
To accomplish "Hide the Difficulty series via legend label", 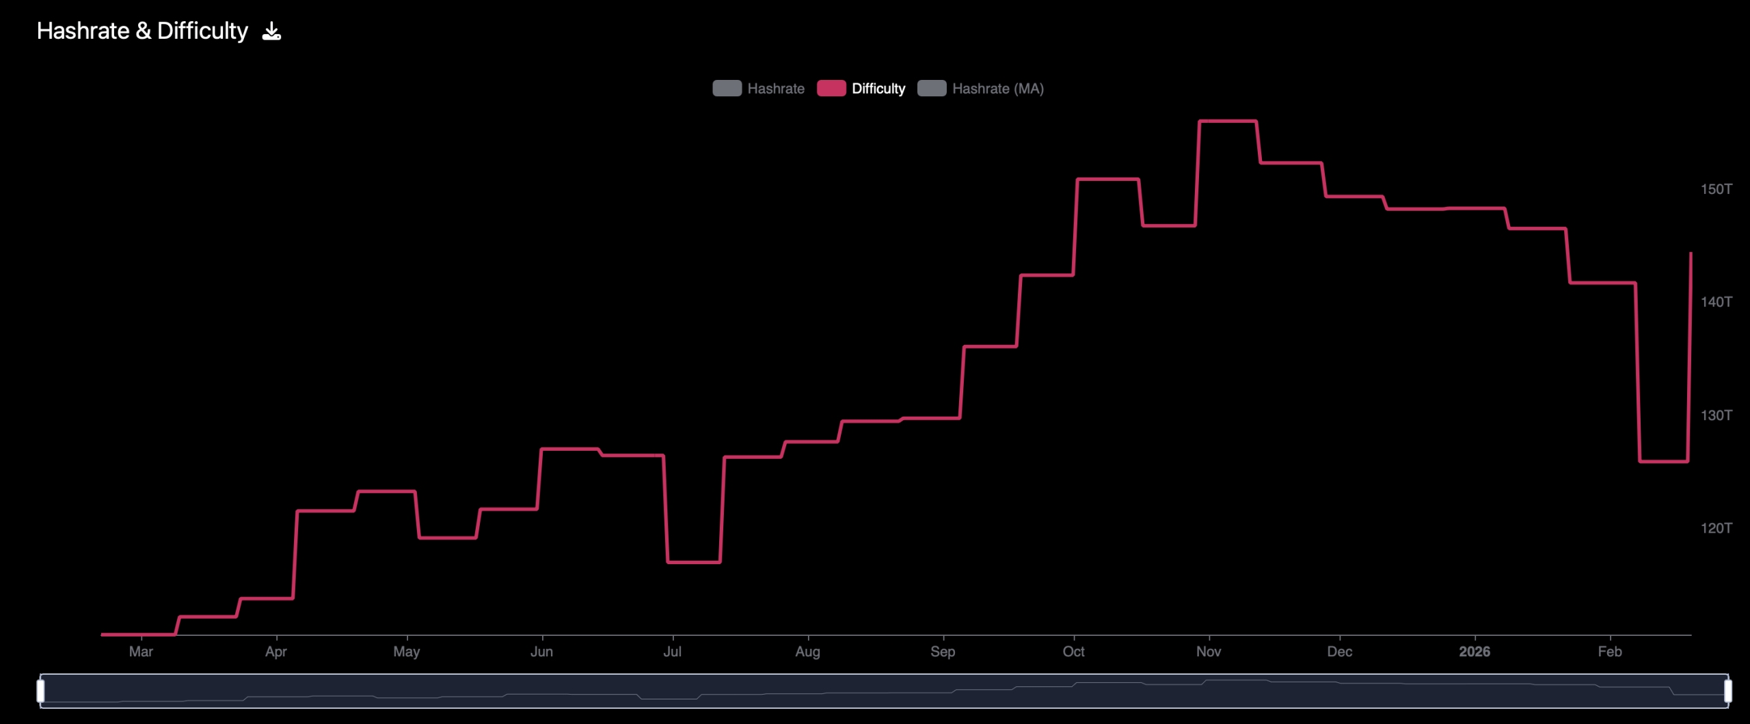I will click(878, 89).
